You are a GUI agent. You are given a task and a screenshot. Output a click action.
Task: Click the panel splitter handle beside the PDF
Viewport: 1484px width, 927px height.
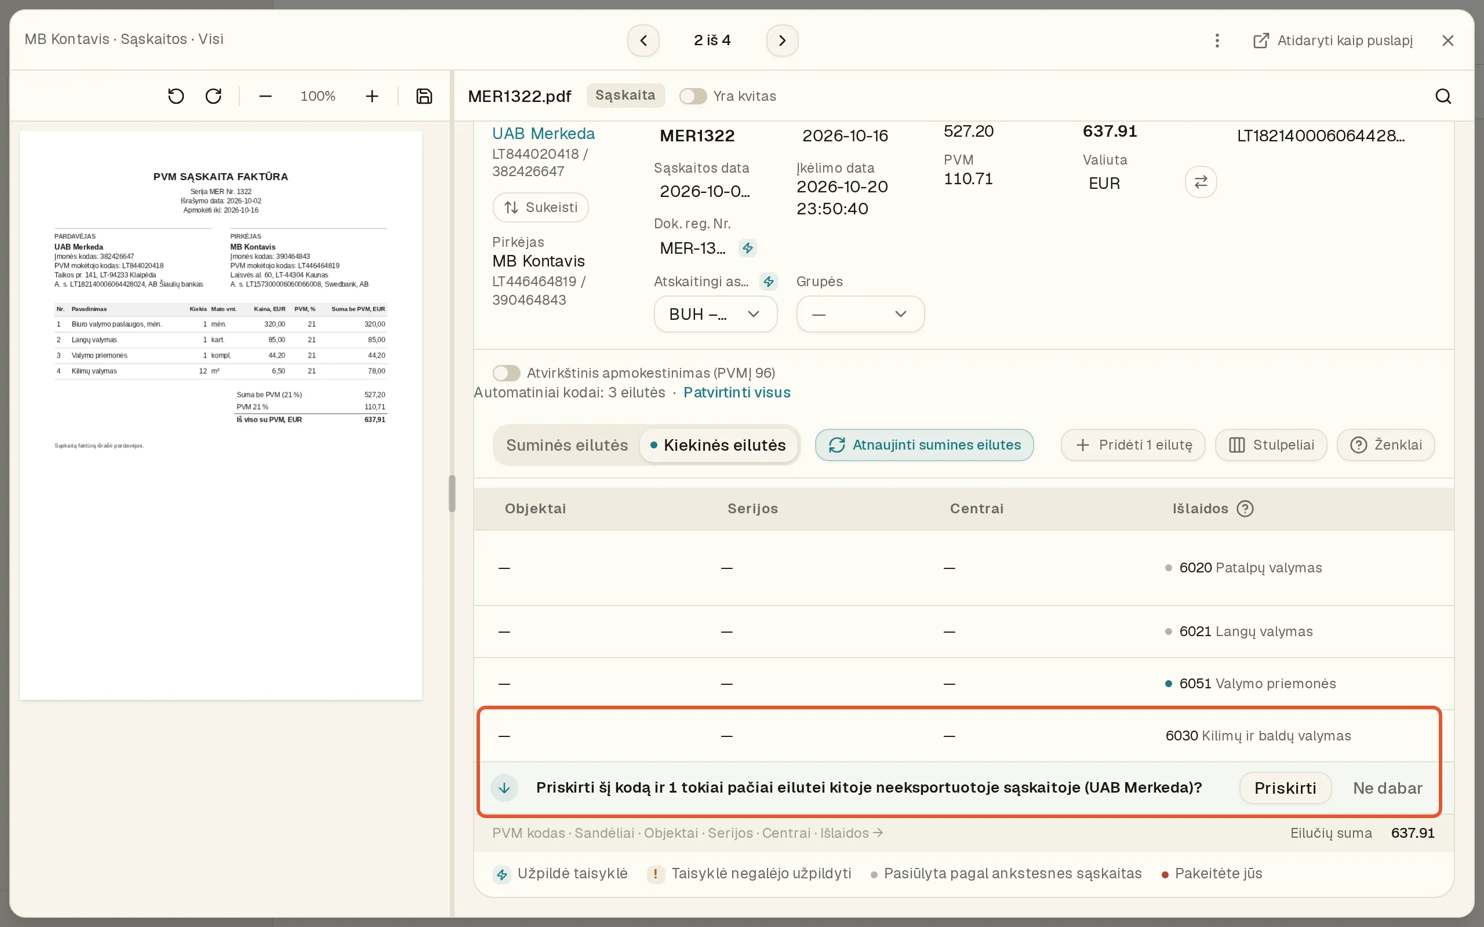click(452, 494)
